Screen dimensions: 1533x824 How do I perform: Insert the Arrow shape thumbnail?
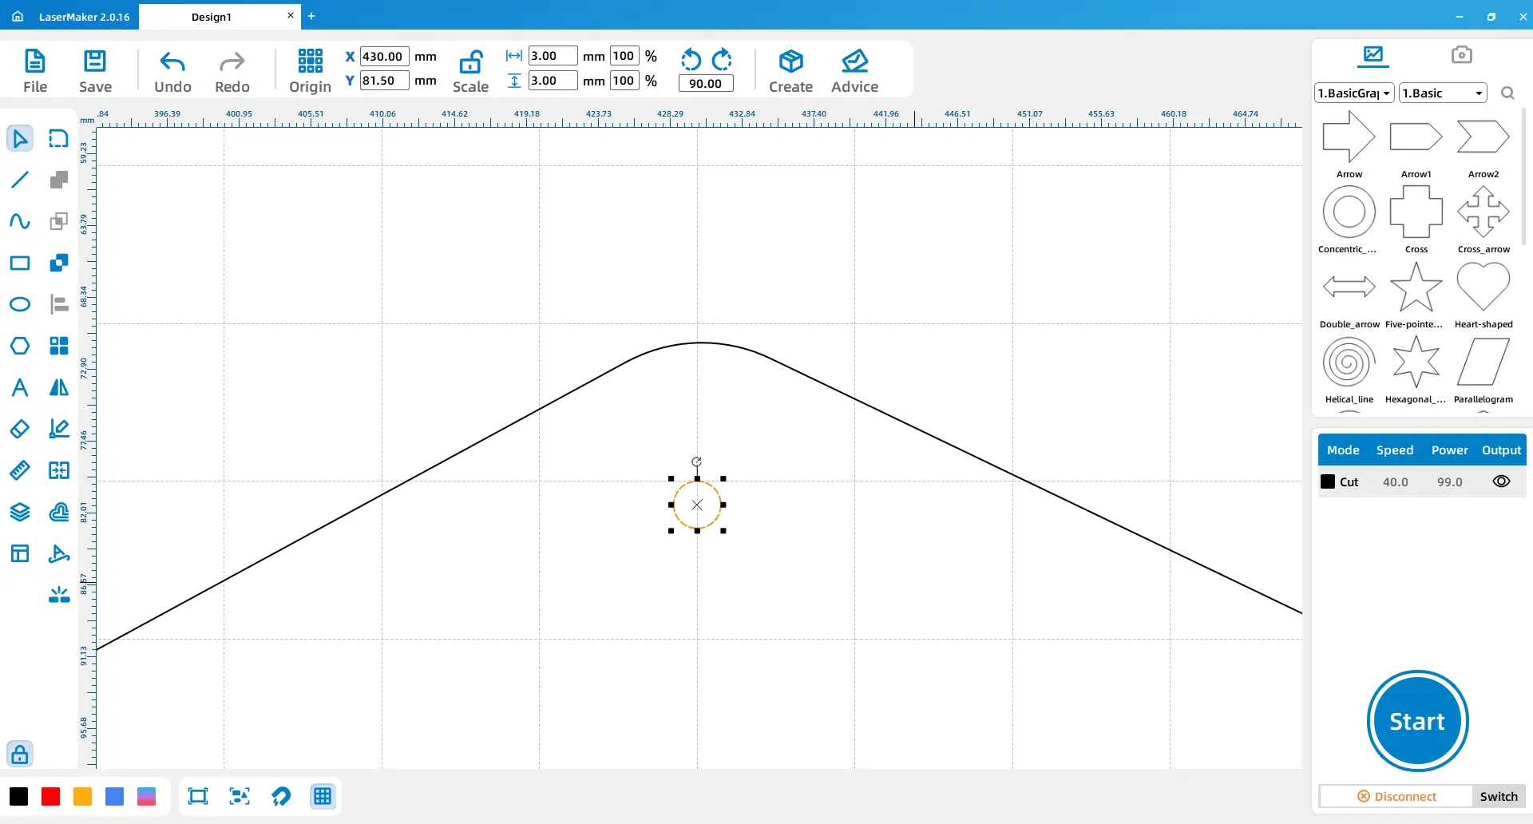(1349, 137)
